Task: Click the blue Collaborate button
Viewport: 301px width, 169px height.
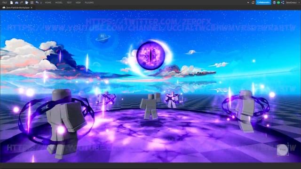Action: [263, 2]
